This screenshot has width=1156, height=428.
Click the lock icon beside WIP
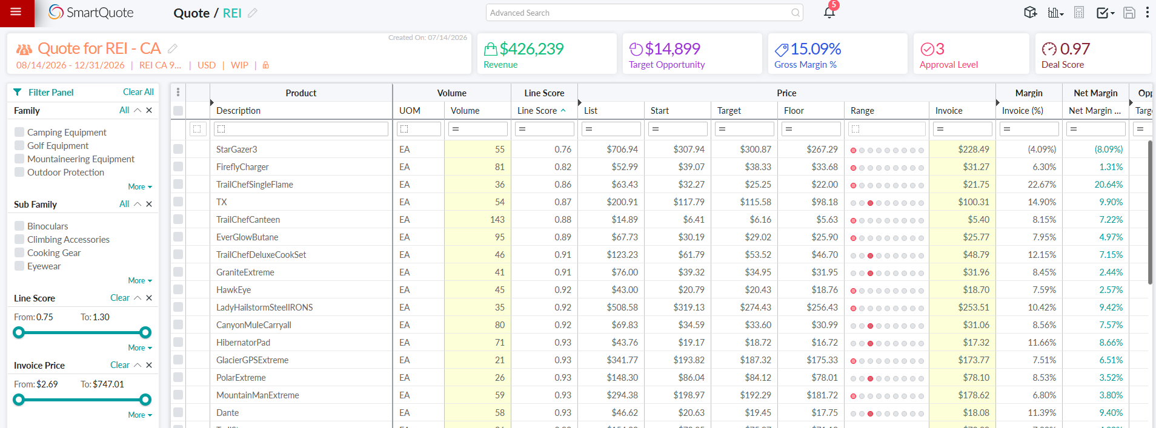[265, 65]
